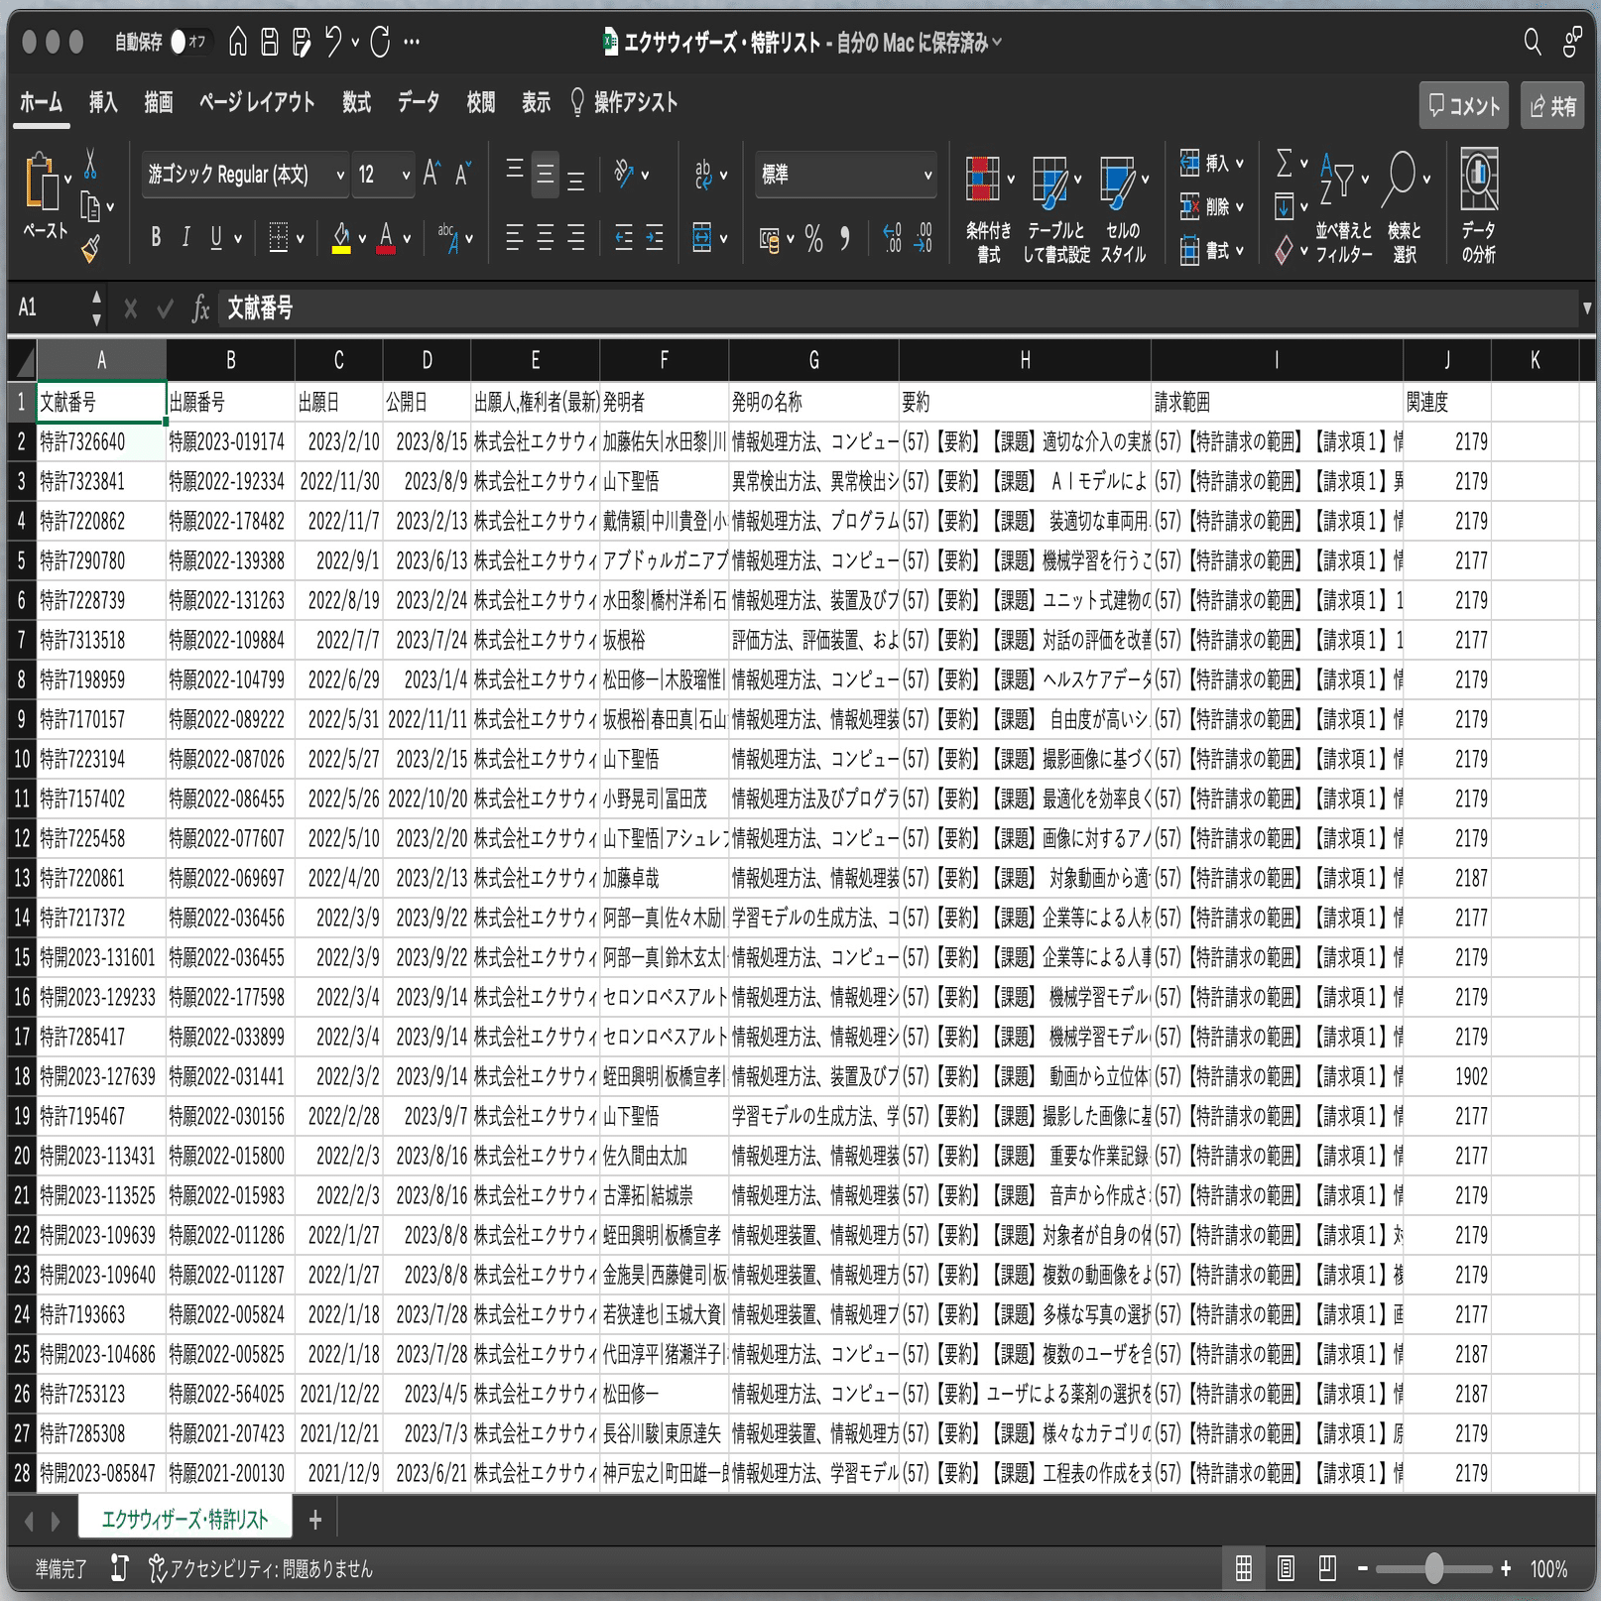This screenshot has width=1601, height=1601.
Task: Open the Draw (描画) ribbon tab
Action: click(x=159, y=102)
